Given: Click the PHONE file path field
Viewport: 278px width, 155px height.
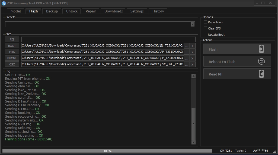Looking at the screenshot, I should pos(103,58).
